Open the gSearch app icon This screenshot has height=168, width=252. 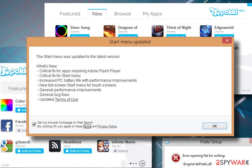[x=7, y=146]
